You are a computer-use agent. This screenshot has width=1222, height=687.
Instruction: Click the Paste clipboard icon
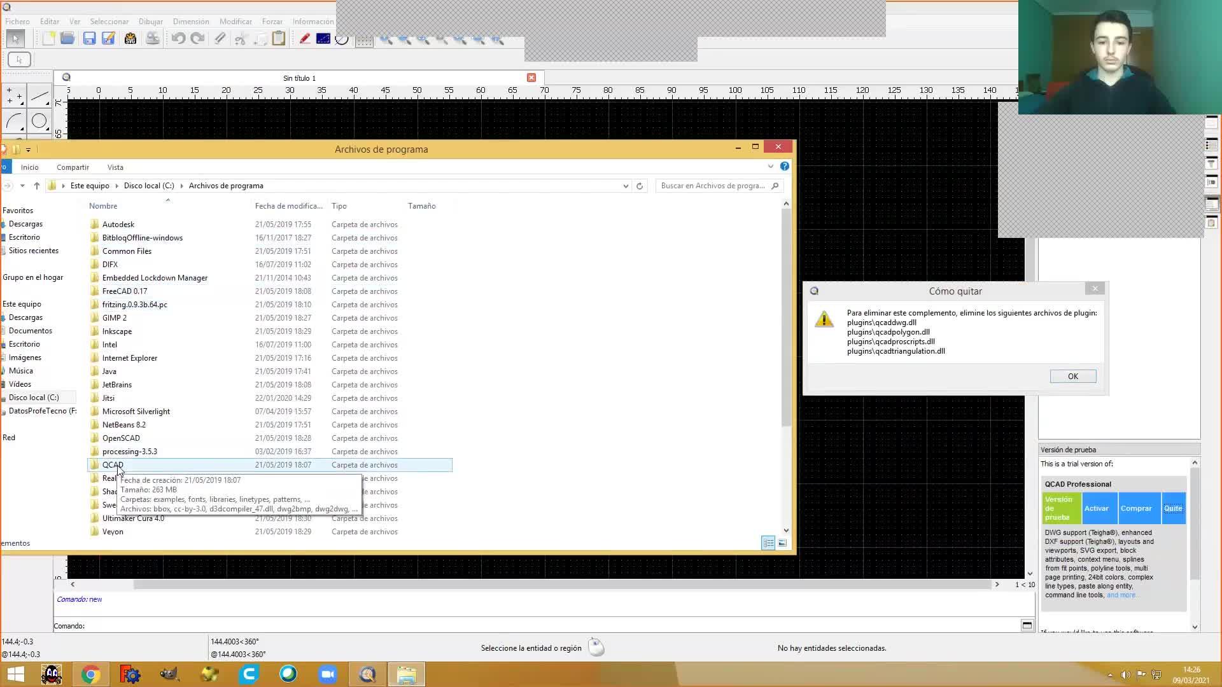pos(279,39)
